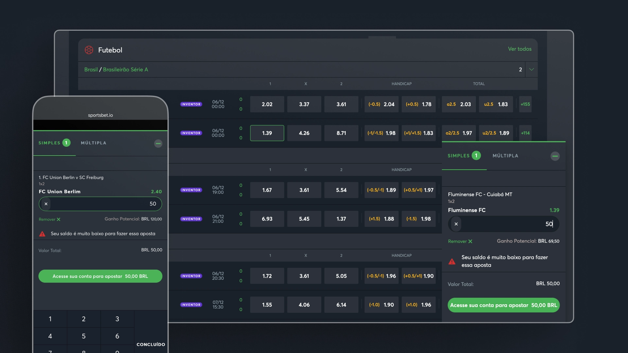The height and width of the screenshot is (353, 628).
Task: Clear the desktop stake input with X
Action: (x=456, y=224)
